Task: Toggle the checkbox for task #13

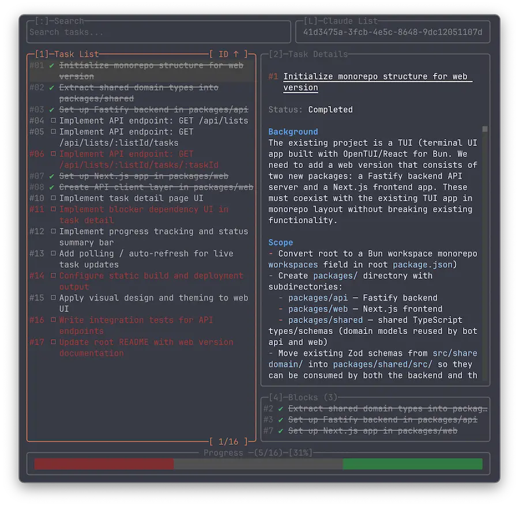Action: click(52, 254)
